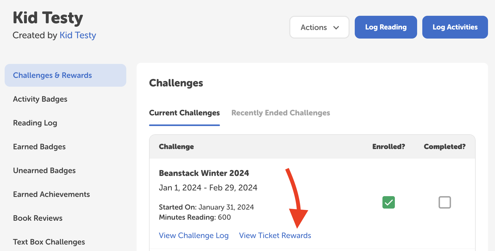This screenshot has width=495, height=251.
Task: Open the Book Reviews section
Action: click(x=38, y=218)
